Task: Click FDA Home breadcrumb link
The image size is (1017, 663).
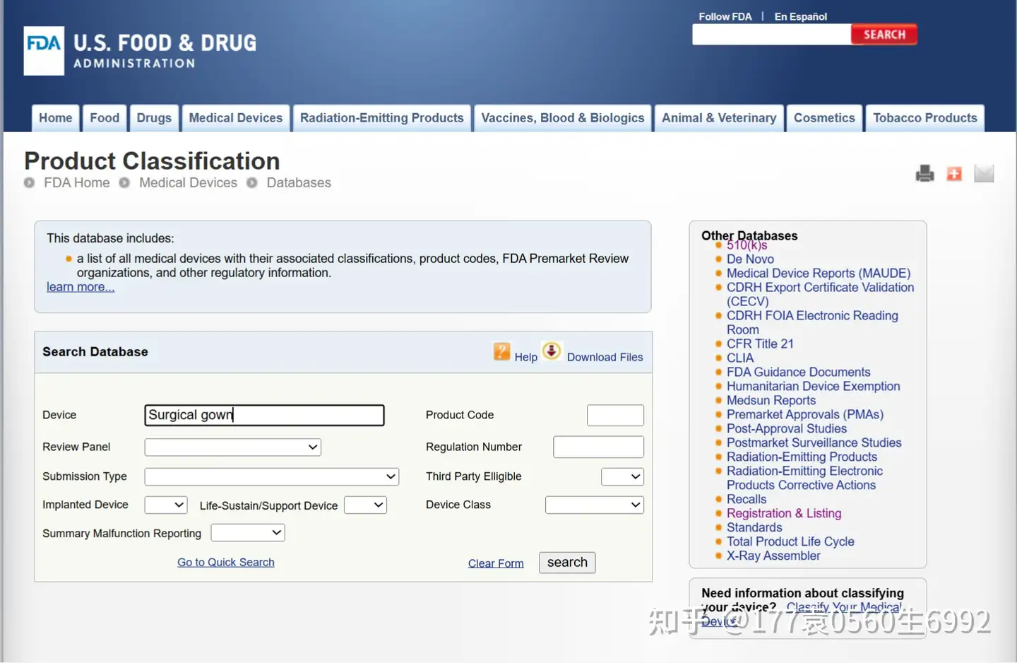Action: click(77, 182)
